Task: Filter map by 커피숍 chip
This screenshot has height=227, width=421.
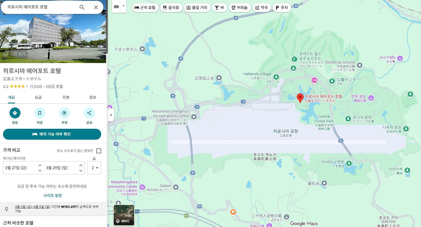Action: coord(240,8)
